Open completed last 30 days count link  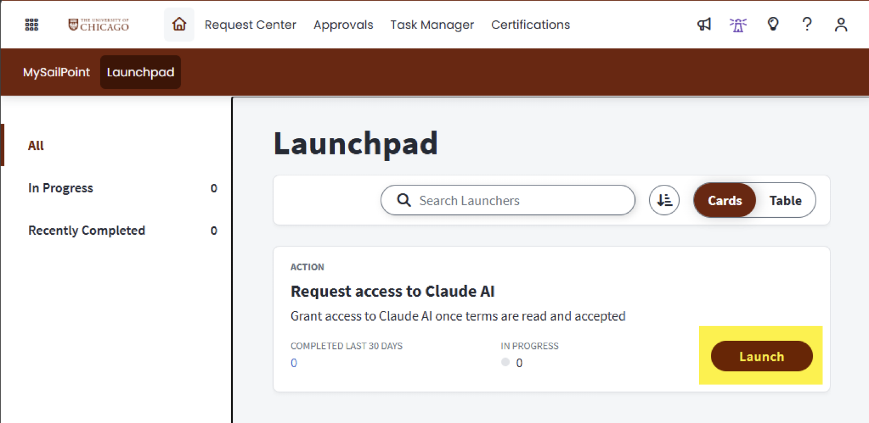coord(294,363)
